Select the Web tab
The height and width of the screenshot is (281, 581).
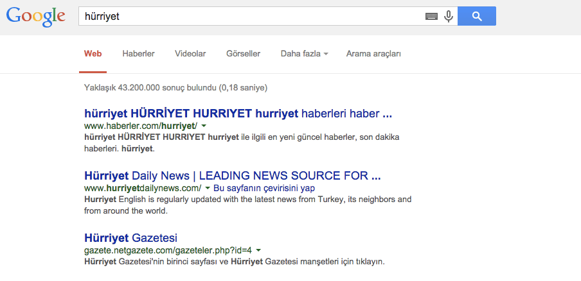click(93, 54)
